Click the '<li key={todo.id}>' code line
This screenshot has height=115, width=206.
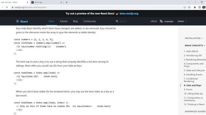[x=27, y=76]
